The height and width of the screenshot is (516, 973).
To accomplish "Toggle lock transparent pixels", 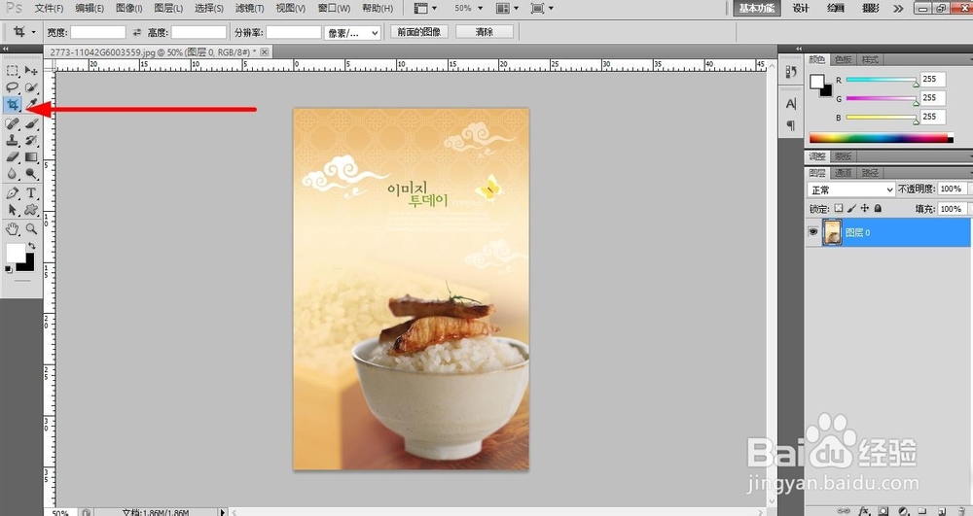I will [x=839, y=209].
